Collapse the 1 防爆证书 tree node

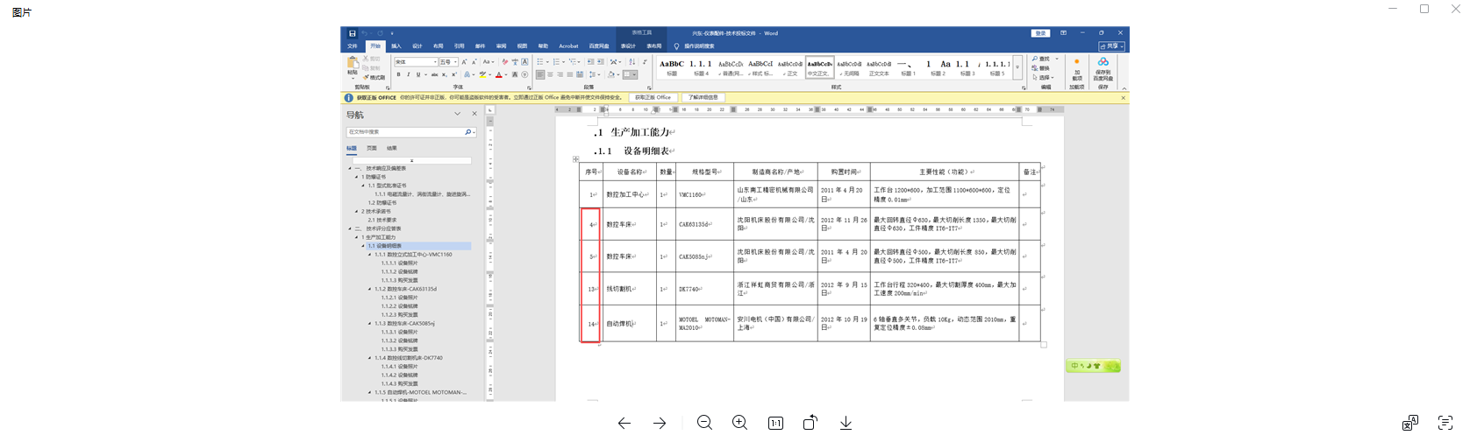(356, 177)
